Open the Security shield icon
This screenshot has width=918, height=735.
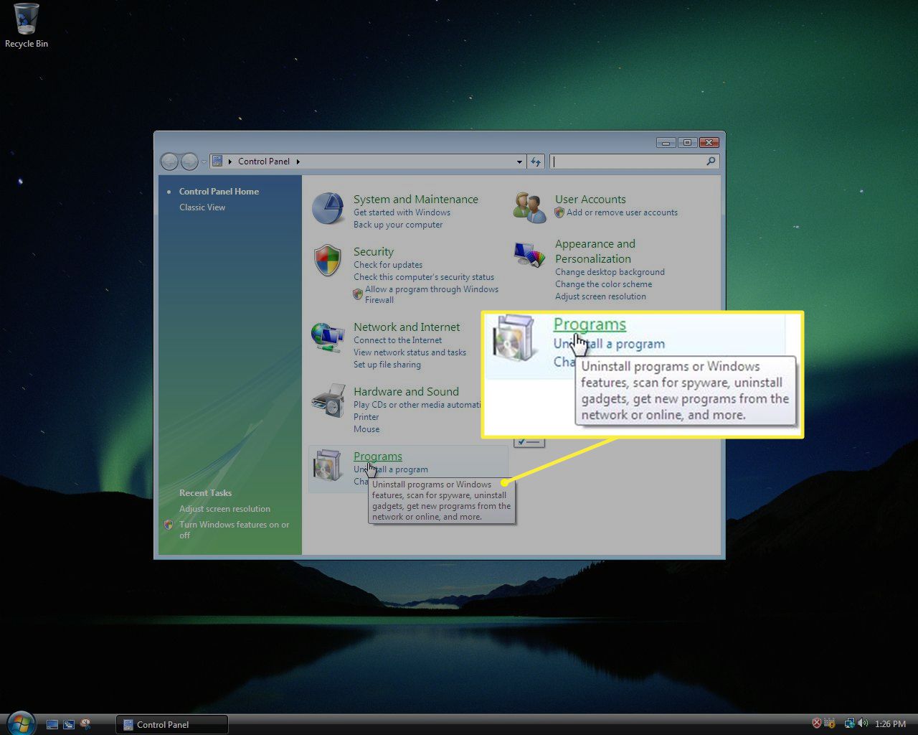coord(328,260)
